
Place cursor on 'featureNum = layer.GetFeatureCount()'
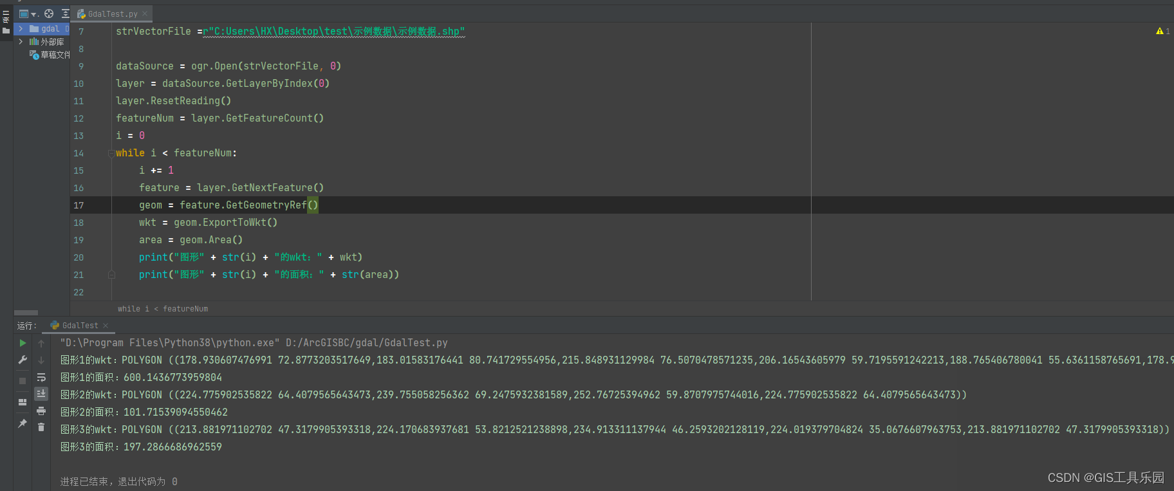coord(219,118)
